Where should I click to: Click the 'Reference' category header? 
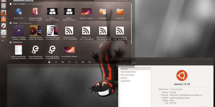coord(17,42)
